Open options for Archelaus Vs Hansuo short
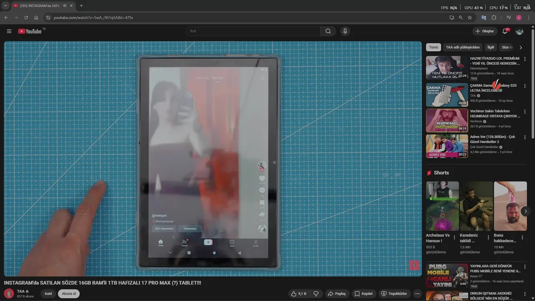Image resolution: width=535 pixels, height=301 pixels. [x=454, y=237]
